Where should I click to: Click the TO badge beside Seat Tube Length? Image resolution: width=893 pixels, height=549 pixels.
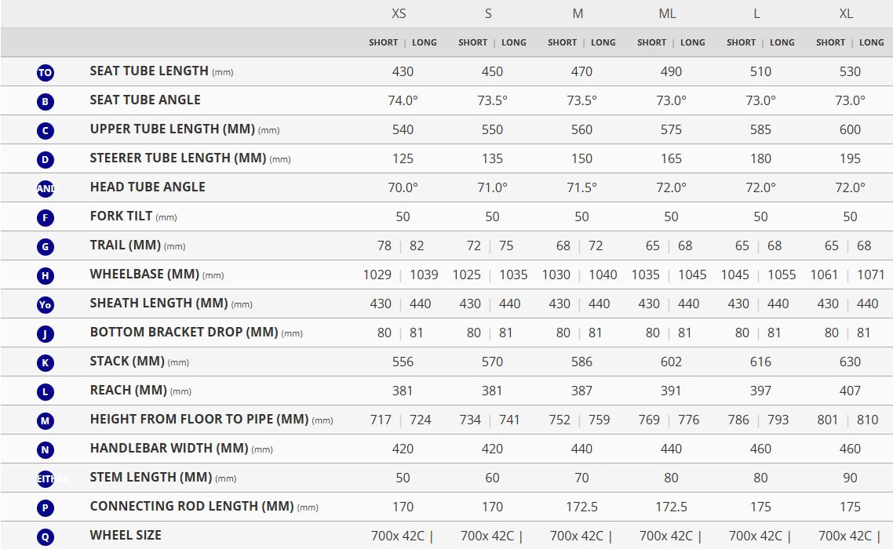point(46,73)
